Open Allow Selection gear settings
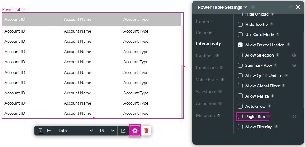 (x=294, y=55)
